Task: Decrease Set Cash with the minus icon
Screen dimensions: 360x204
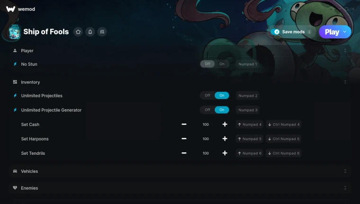Action: click(184, 124)
